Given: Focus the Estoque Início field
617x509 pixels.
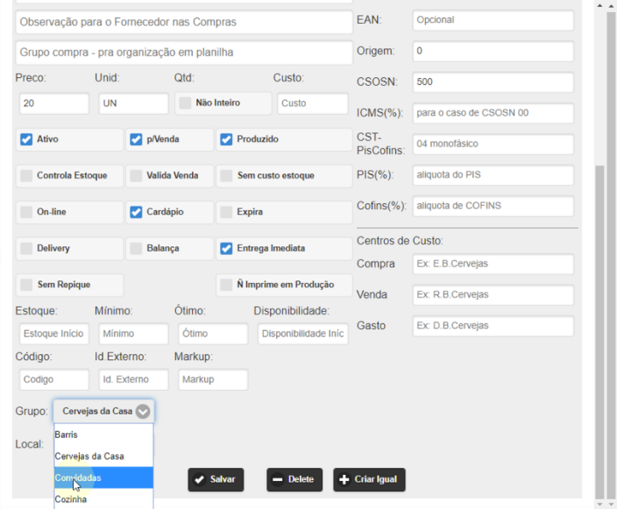Looking at the screenshot, I should pyautogui.click(x=54, y=334).
